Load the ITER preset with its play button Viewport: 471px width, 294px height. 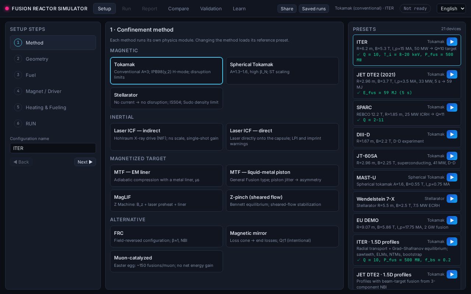pos(452,42)
